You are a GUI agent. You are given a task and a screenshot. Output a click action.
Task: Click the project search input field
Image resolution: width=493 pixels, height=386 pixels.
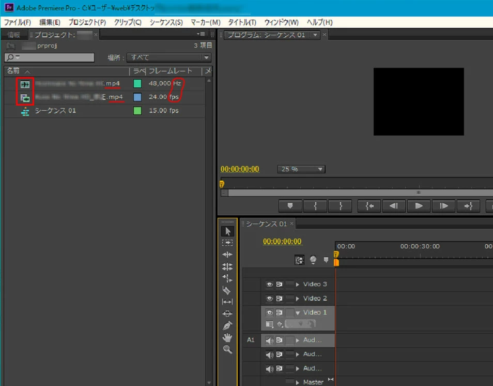tap(50, 57)
